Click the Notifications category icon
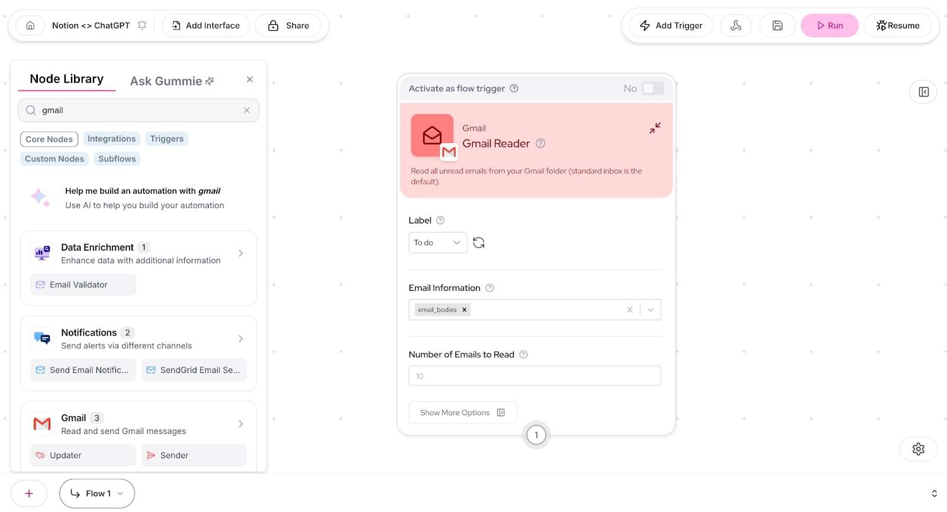 click(x=42, y=338)
